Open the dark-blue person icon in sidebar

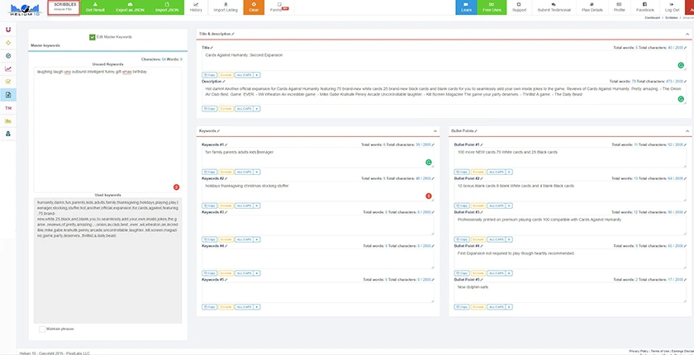click(x=8, y=134)
